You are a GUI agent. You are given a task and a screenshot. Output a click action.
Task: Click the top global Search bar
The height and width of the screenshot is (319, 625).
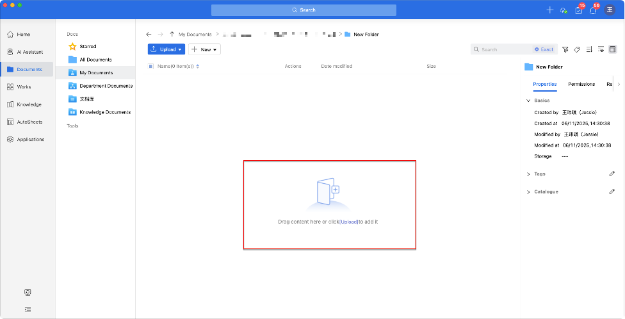tap(304, 10)
